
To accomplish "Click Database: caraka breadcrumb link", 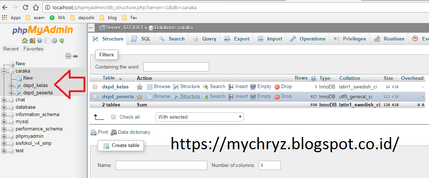I will (x=173, y=28).
